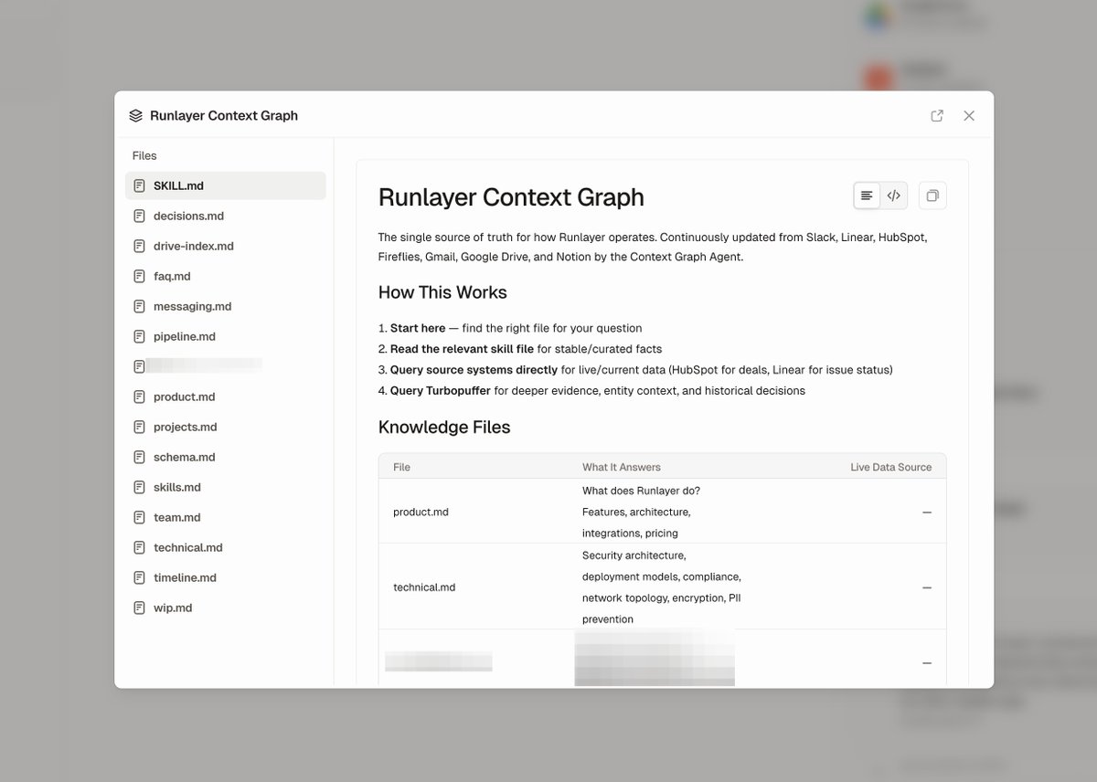This screenshot has height=782, width=1097.
Task: Click the How This Works heading
Action: tap(442, 292)
